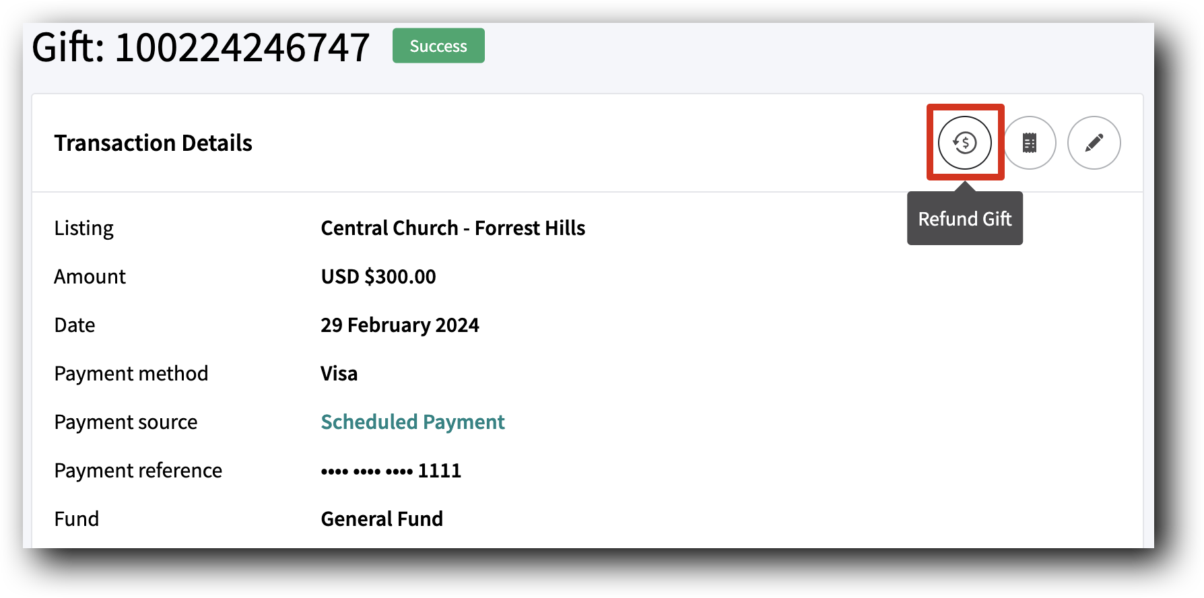Select the Payment source row label
The image size is (1204, 598).
tap(126, 422)
